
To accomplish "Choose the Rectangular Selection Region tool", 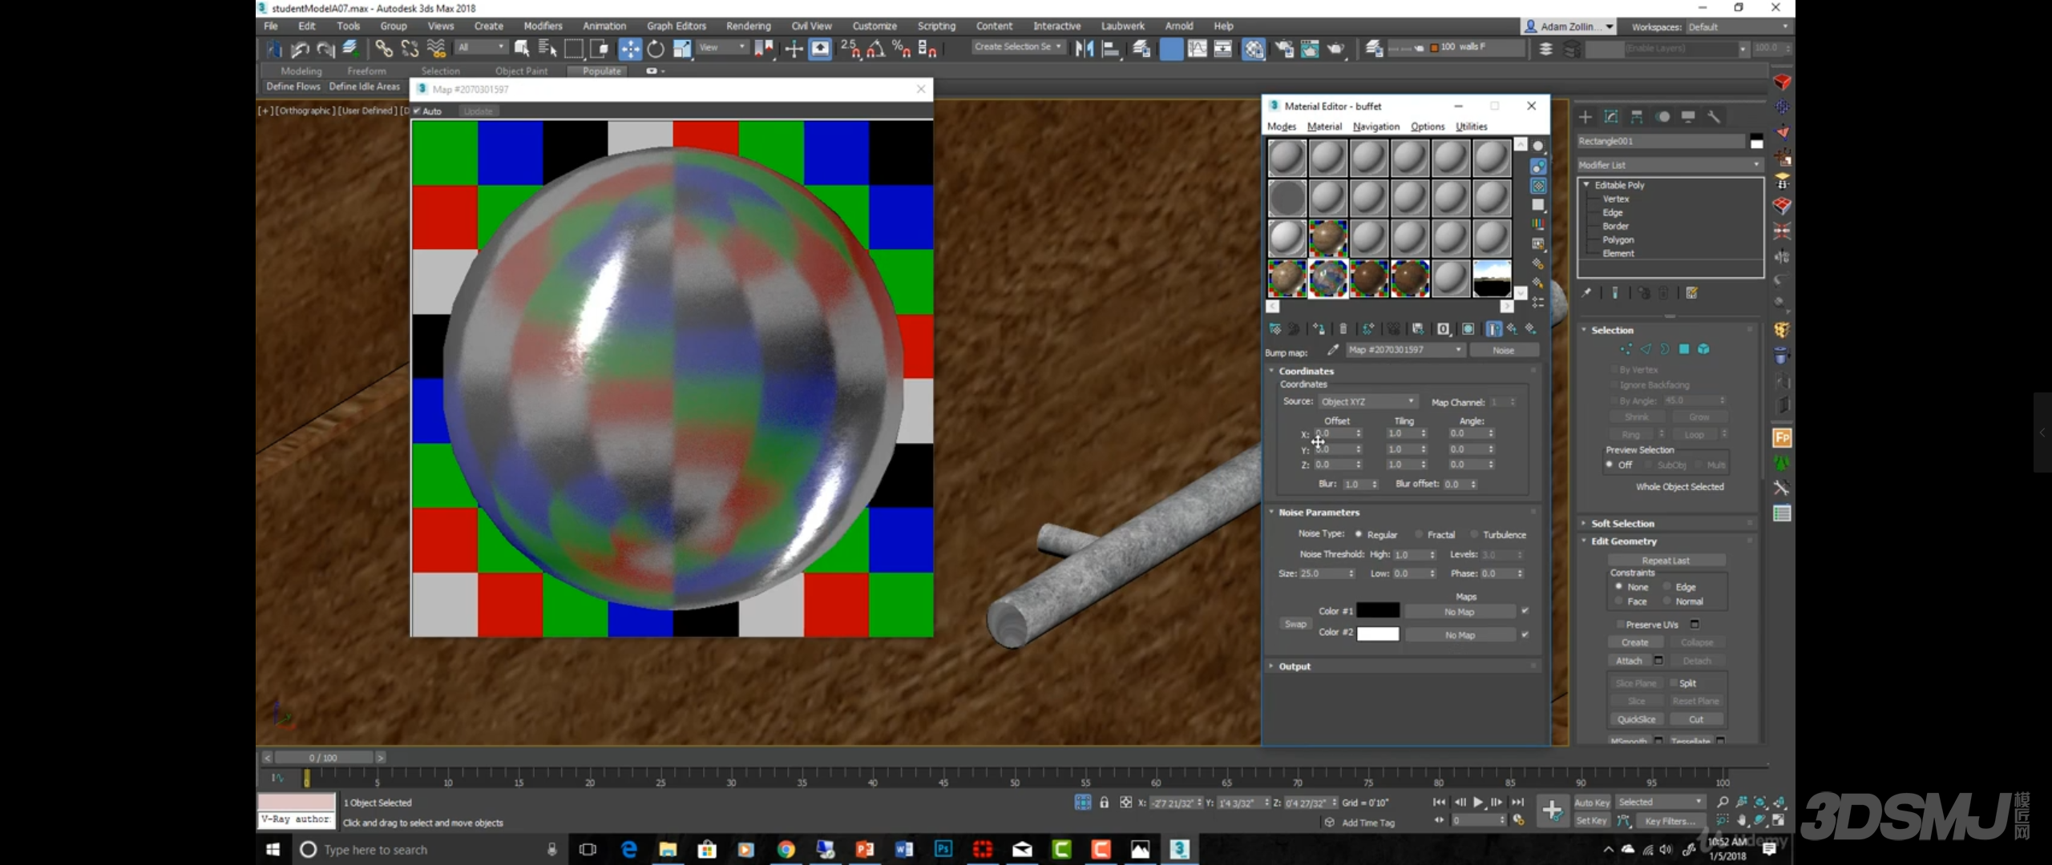I will click(x=574, y=49).
